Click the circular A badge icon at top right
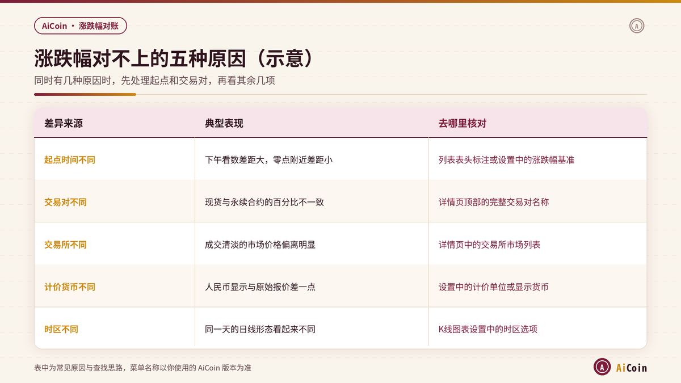Viewport: 681px width, 383px height. coord(637,26)
